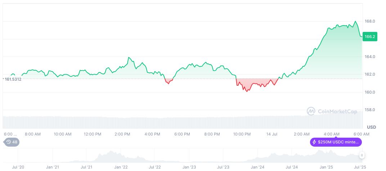Click the 168.0 price axis label
This screenshot has width=386, height=171.
click(x=370, y=22)
